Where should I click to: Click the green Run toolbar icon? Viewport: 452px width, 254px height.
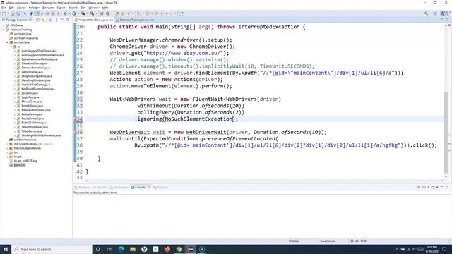point(74,13)
